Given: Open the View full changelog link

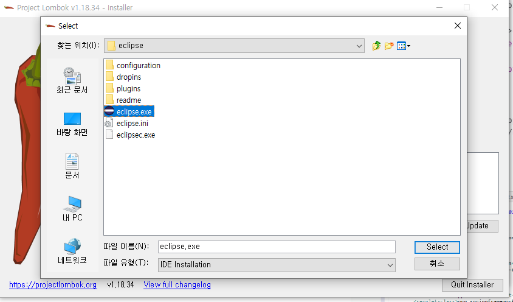Looking at the screenshot, I should click(x=177, y=284).
